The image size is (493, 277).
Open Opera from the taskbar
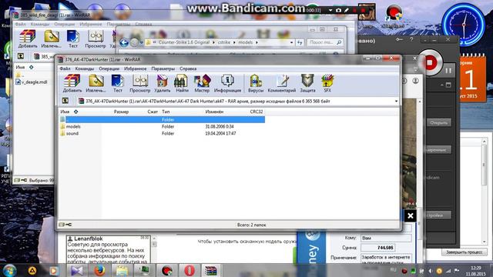[x=189, y=270]
